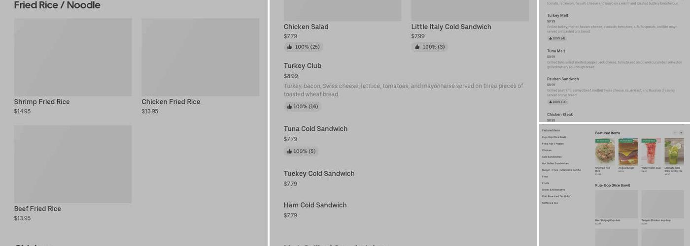690x246 pixels.
Task: Open Cold Sandwiches category in sidebar
Action: coord(552,157)
